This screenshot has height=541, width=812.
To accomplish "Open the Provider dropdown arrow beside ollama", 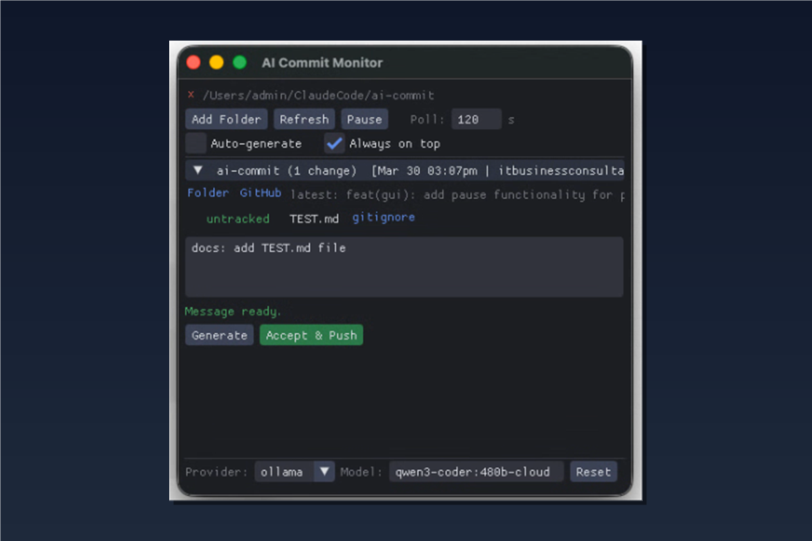I will 323,471.
